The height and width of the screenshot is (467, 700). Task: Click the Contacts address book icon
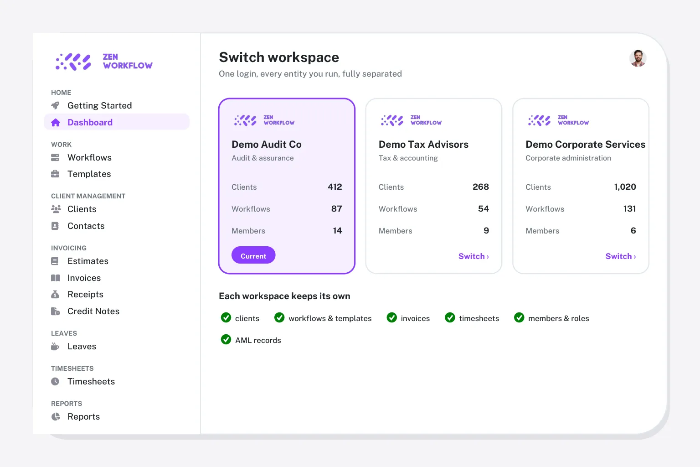pos(55,226)
